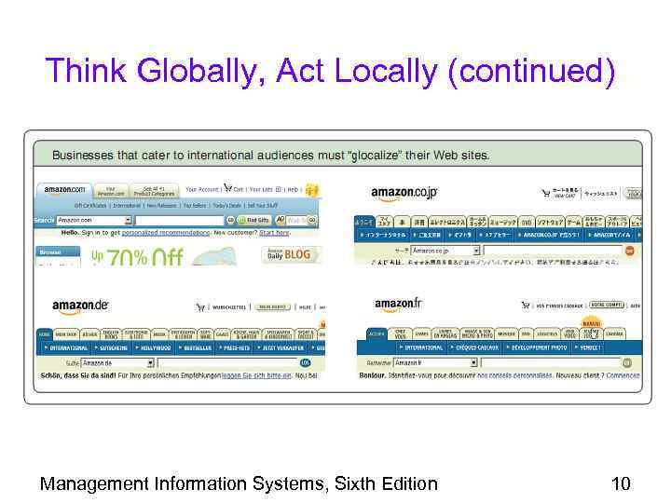Click the amazon.co.jp logo
Screen dimensions: 671x503
(x=404, y=194)
